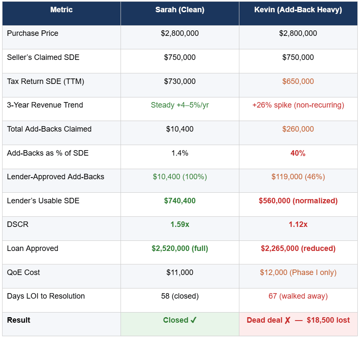Click the $560,000 (normalized) value

[298, 201]
